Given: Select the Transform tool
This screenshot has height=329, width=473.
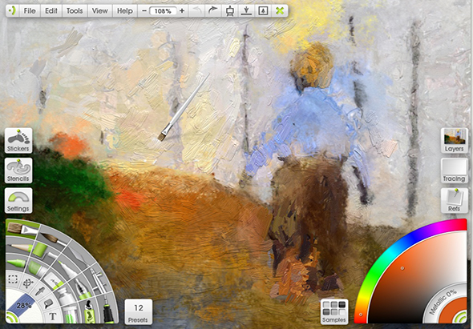Looking at the screenshot, I should (x=28, y=283).
